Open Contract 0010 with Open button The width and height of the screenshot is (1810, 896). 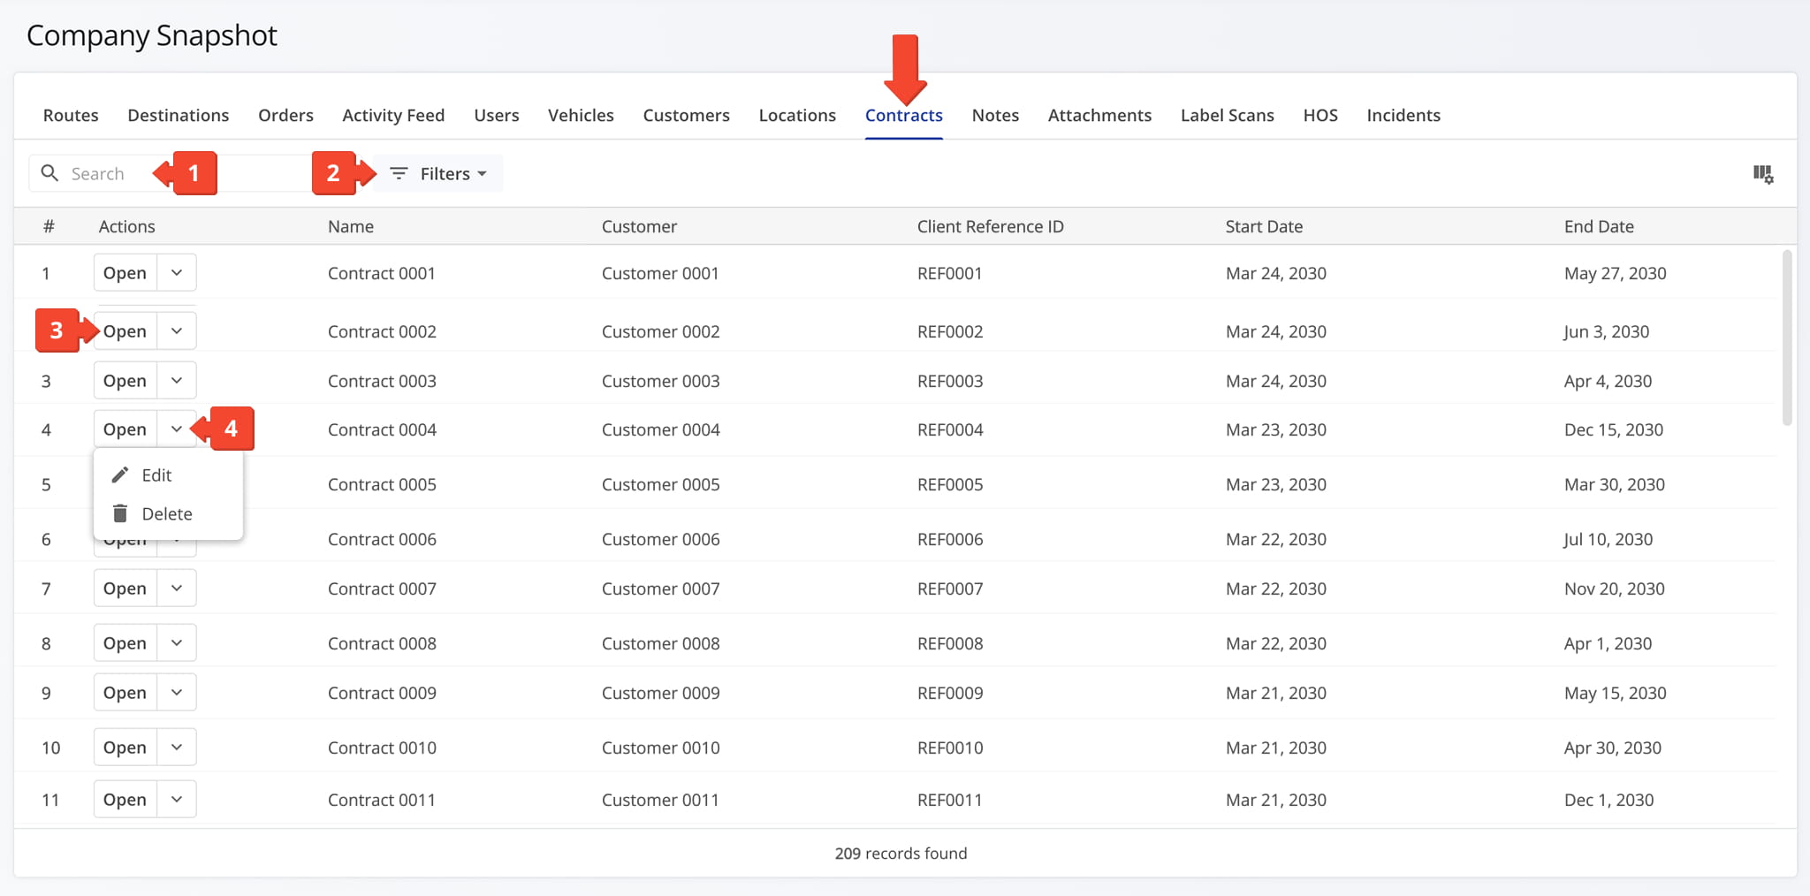pos(125,747)
